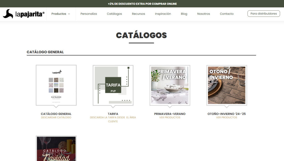Open the Blog menu item

click(184, 14)
